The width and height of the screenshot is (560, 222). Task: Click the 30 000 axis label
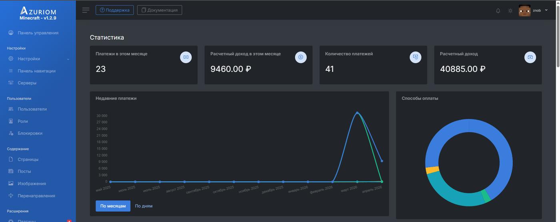click(102, 116)
